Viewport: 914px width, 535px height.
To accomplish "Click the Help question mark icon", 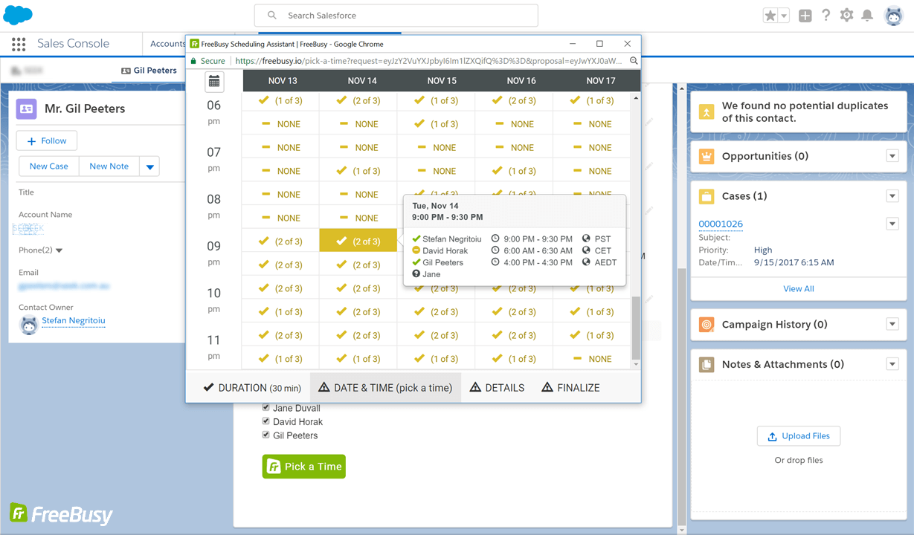I will pyautogui.click(x=826, y=16).
